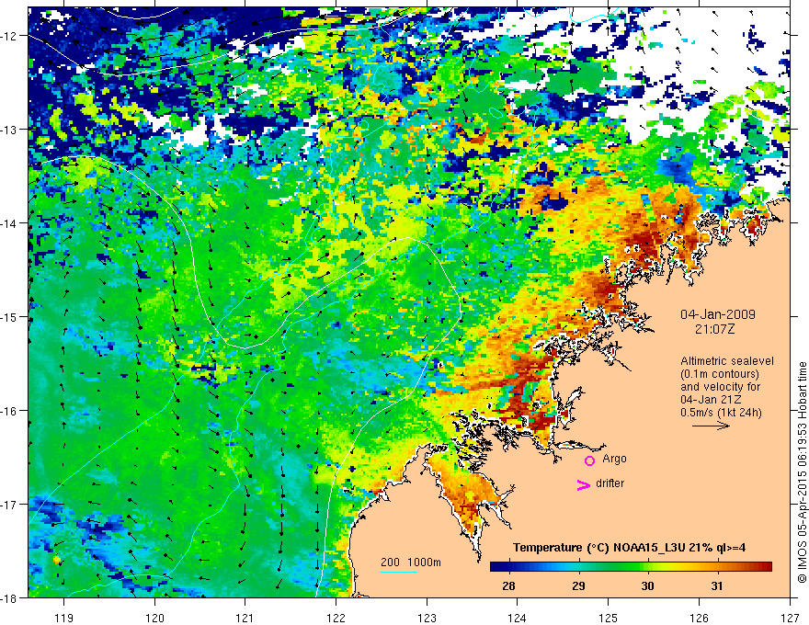Viewport: 809px width, 625px height.
Task: Click the '0.5m/s (1kt 24h)' caption
Action: click(722, 413)
